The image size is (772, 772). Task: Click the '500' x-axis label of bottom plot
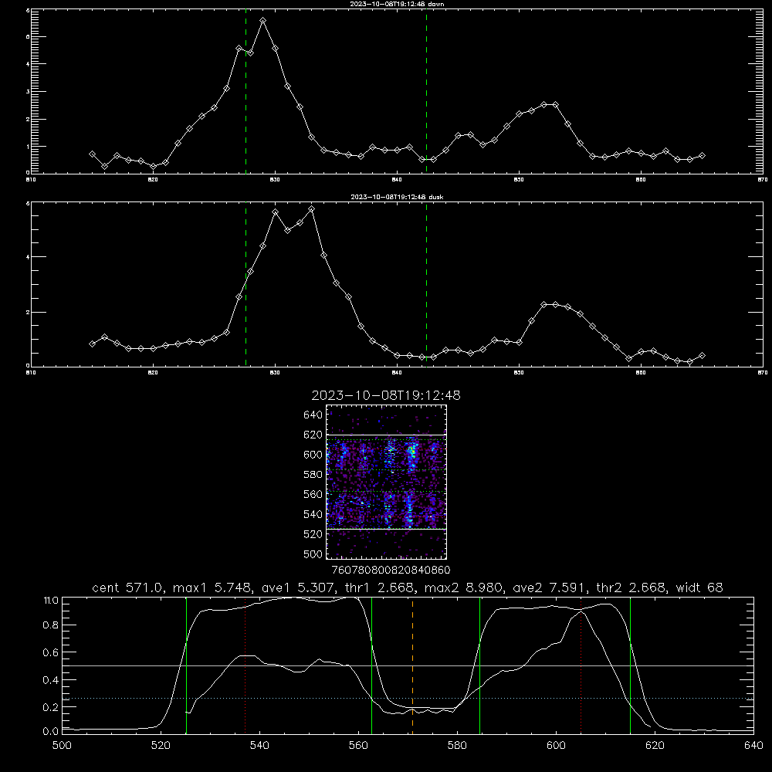(62, 746)
